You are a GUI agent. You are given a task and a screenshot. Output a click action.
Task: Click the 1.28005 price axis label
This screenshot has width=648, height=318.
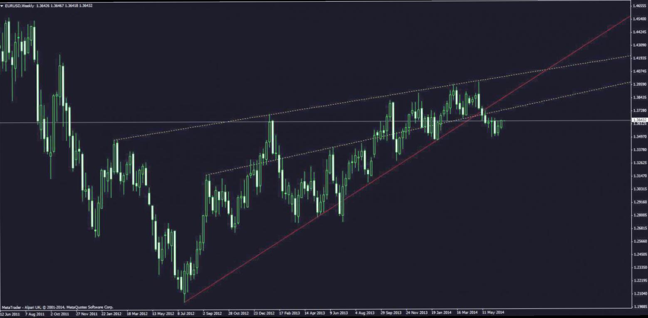[x=638, y=215]
